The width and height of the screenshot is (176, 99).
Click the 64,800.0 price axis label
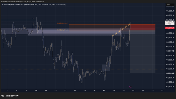point(170,33)
